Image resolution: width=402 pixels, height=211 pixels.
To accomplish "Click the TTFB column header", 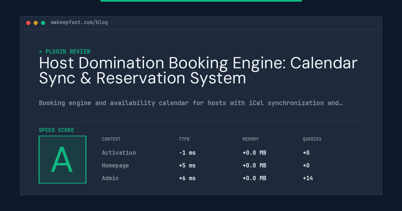I will coord(184,139).
